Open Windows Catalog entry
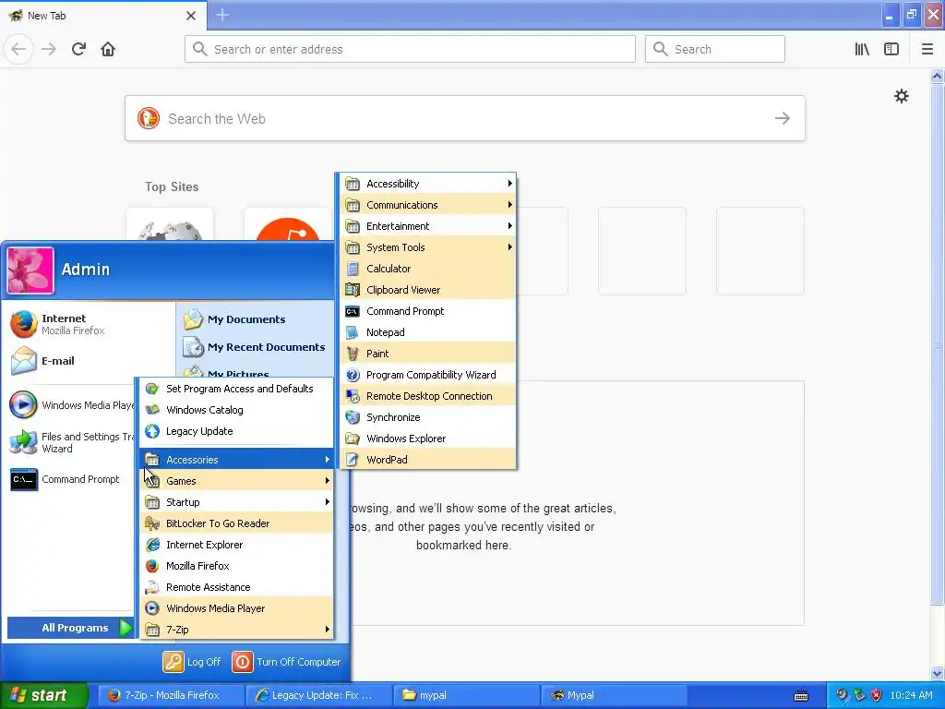 (236, 410)
